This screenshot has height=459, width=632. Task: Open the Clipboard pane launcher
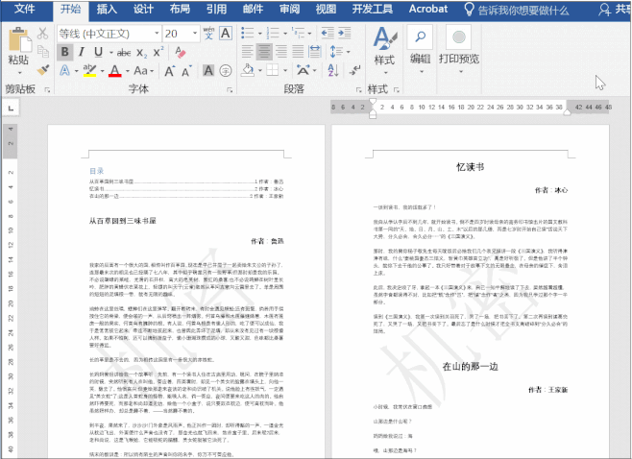tap(47, 90)
